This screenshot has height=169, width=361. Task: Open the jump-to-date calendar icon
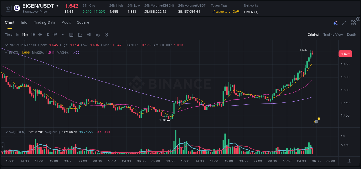[71, 35]
